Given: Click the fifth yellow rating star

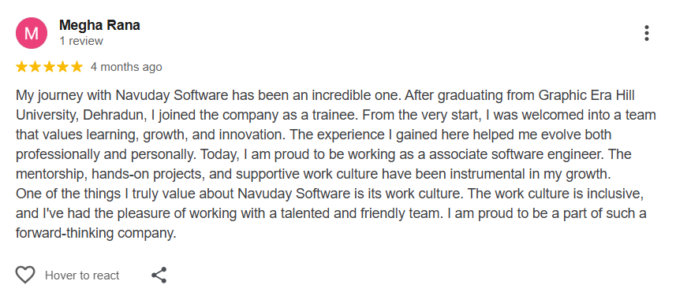Looking at the screenshot, I should [x=77, y=67].
